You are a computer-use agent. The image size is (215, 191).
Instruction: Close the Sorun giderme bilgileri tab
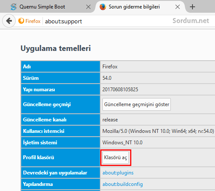click(178, 7)
